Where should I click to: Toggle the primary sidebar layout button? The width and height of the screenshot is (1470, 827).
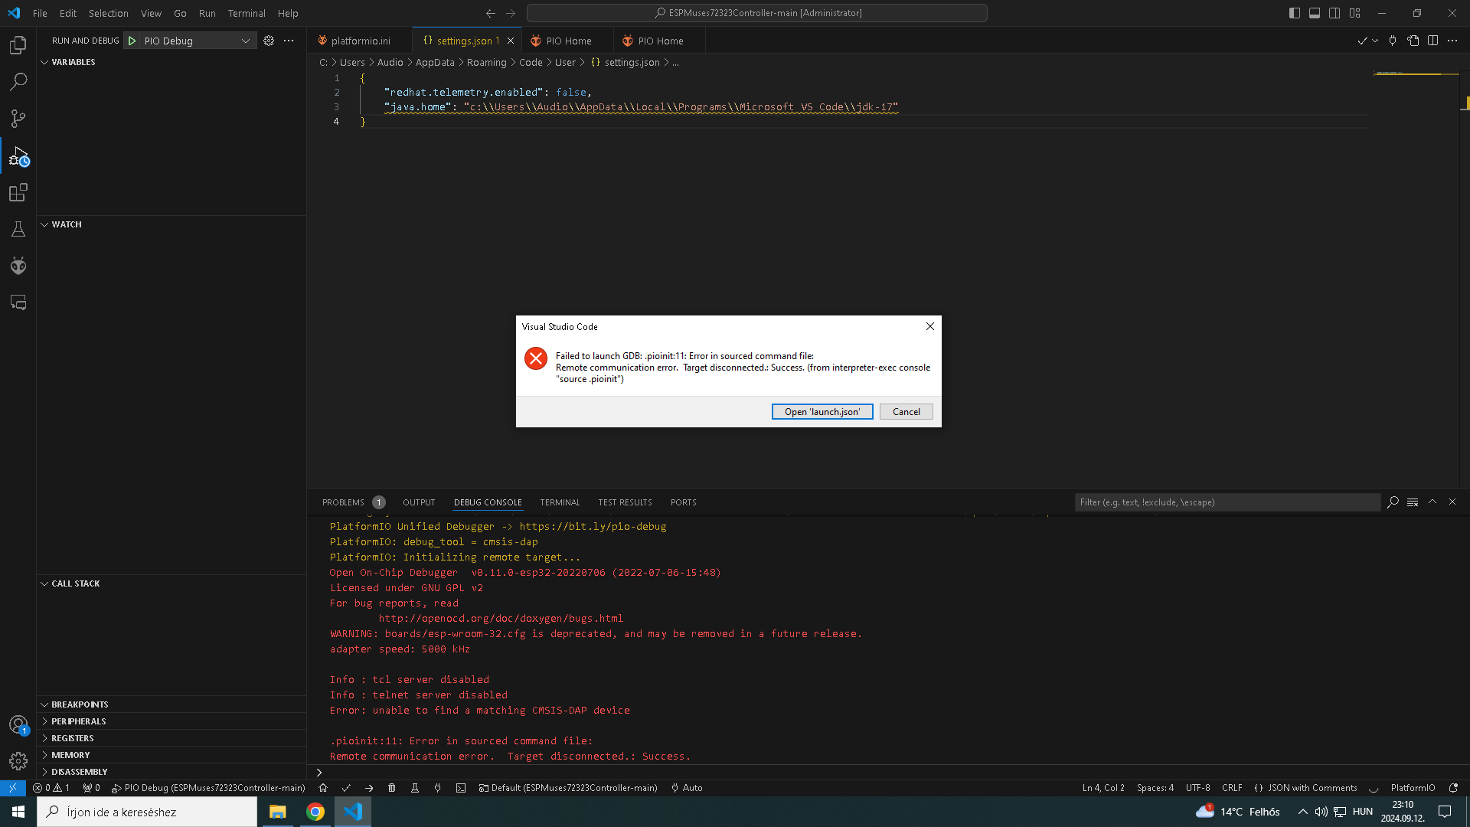coord(1295,13)
